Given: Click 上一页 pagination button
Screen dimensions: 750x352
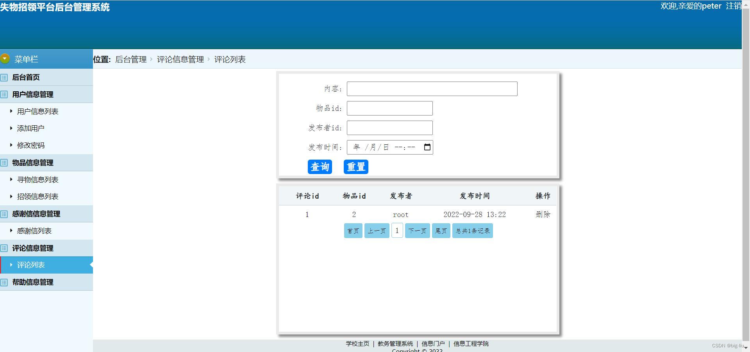Looking at the screenshot, I should point(377,231).
